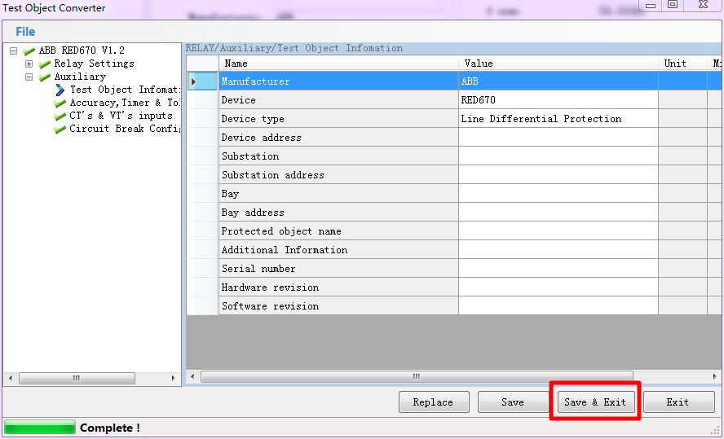Select the Device type name cell
724x439 pixels.
[338, 119]
